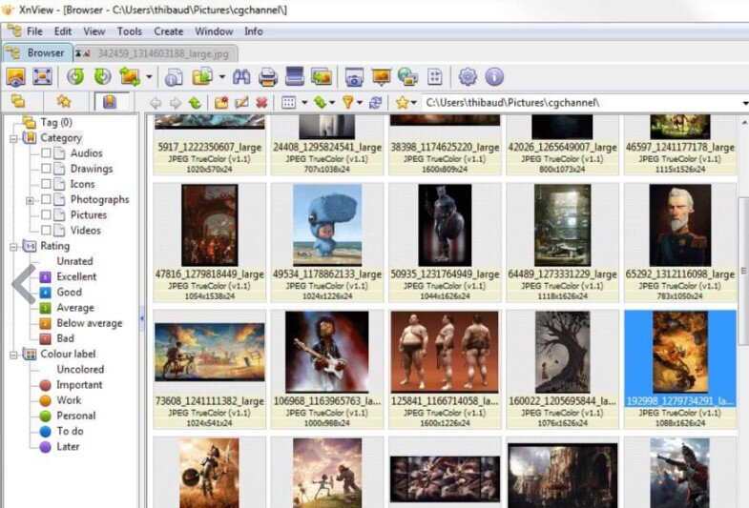Delete selected file with the red X
749x508 pixels.
tap(261, 103)
